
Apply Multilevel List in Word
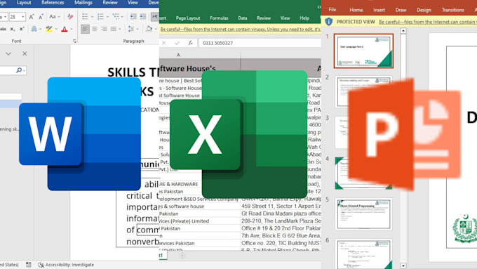[x=116, y=17]
